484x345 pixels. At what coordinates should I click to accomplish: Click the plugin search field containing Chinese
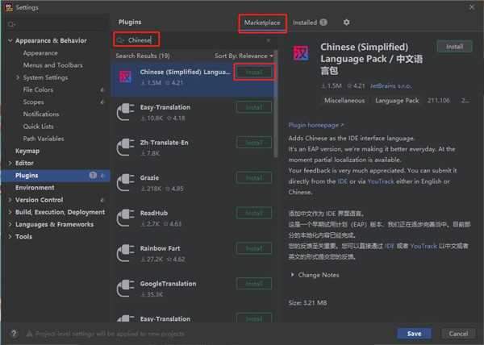click(194, 39)
